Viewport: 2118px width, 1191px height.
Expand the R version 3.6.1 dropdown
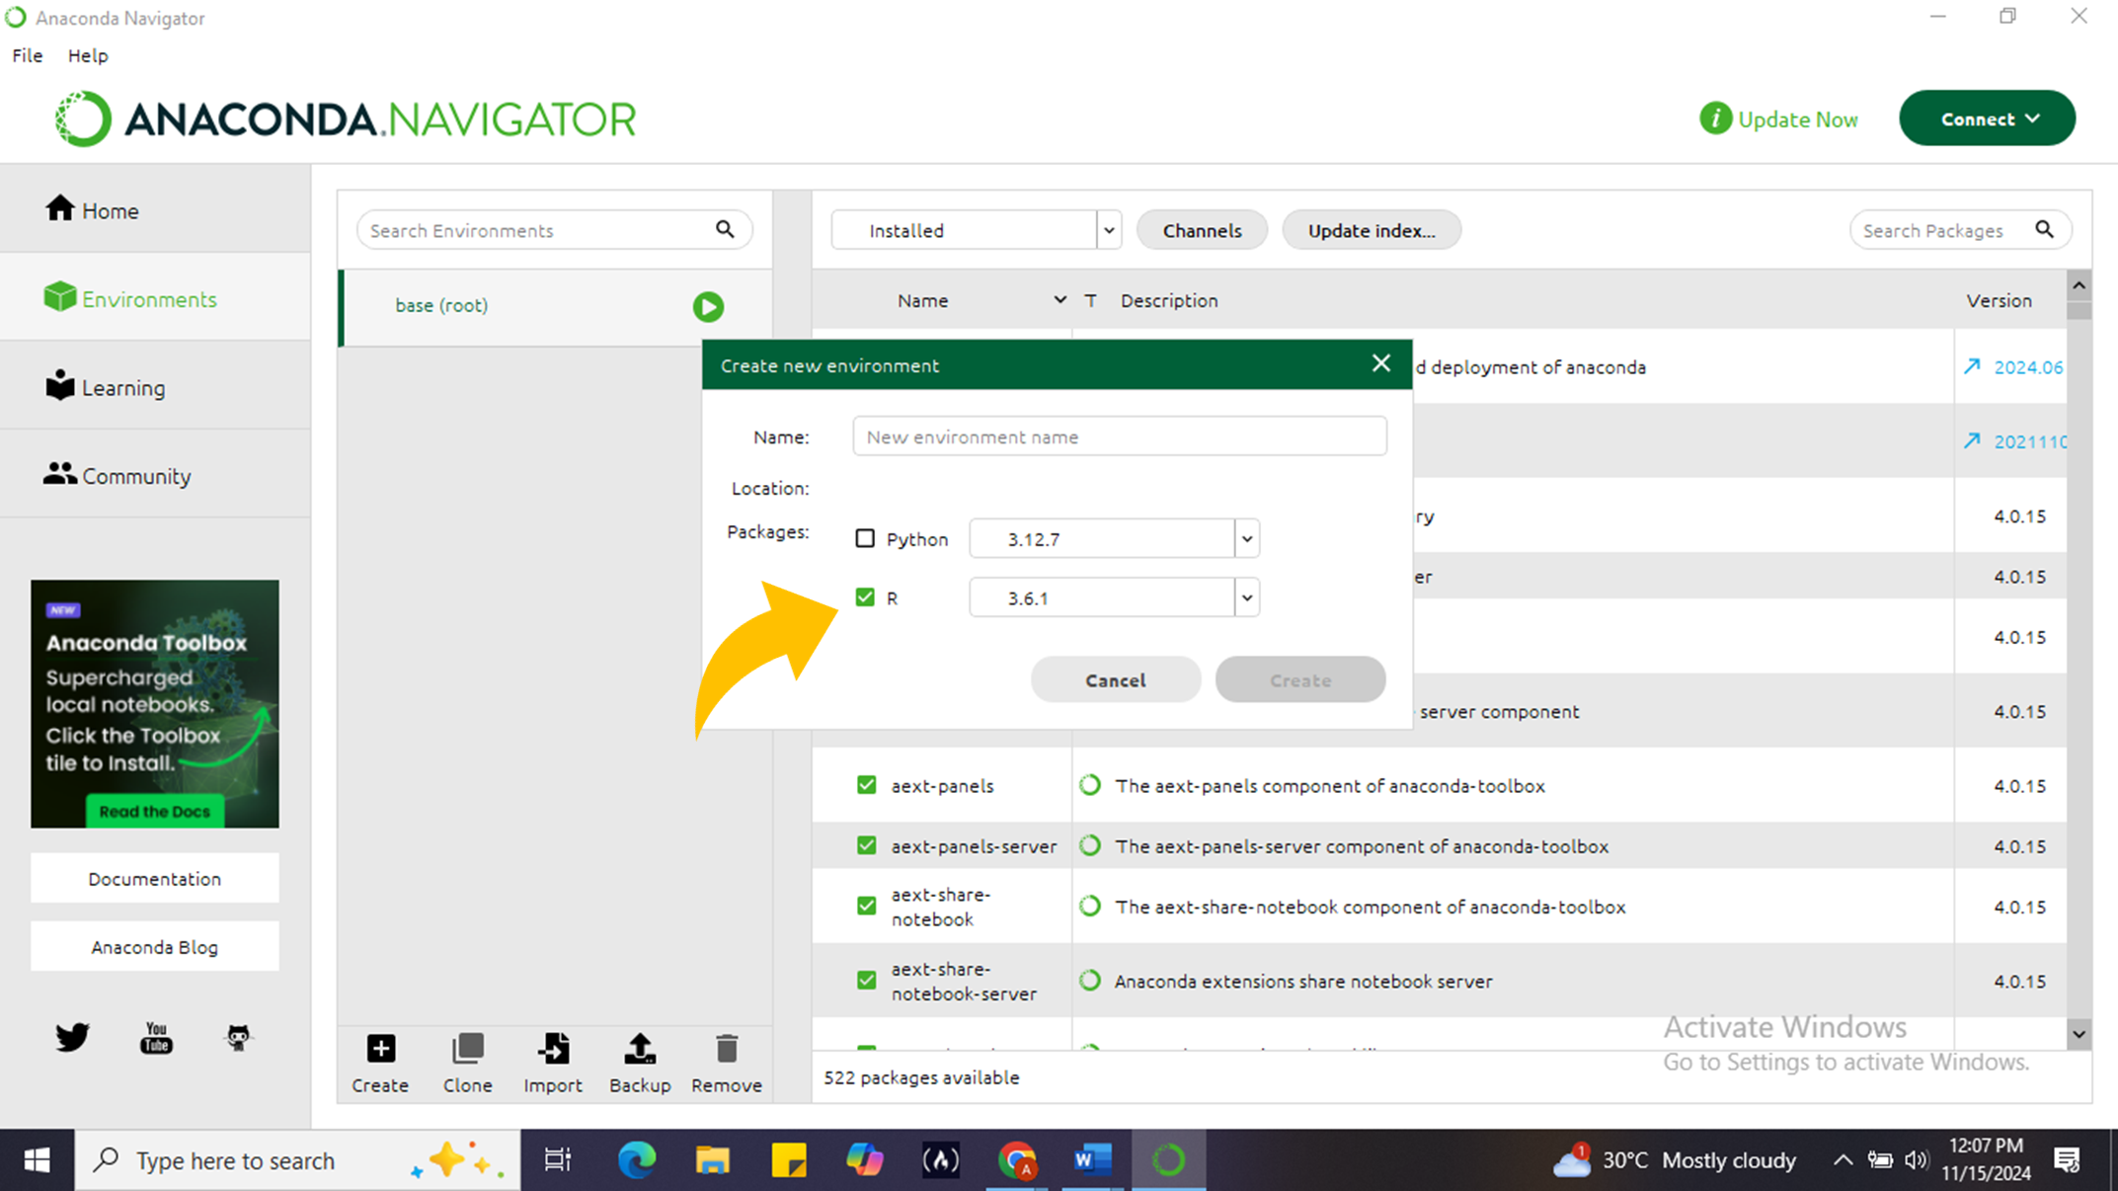(x=1244, y=596)
